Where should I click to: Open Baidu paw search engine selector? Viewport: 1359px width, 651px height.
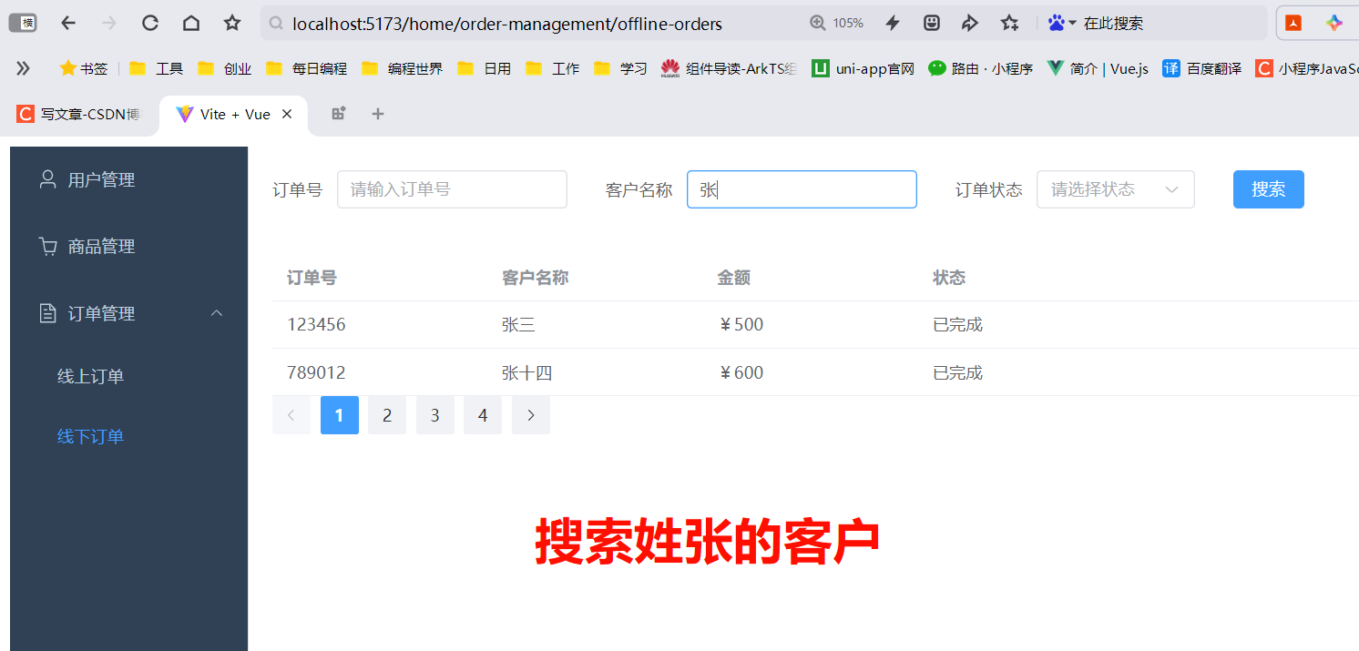click(x=1062, y=23)
